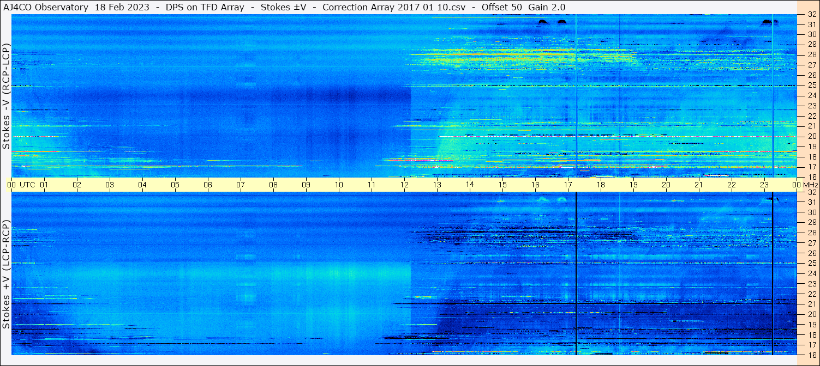Click the black vertical line after 17 UTC
The height and width of the screenshot is (366, 820).
coord(576,272)
